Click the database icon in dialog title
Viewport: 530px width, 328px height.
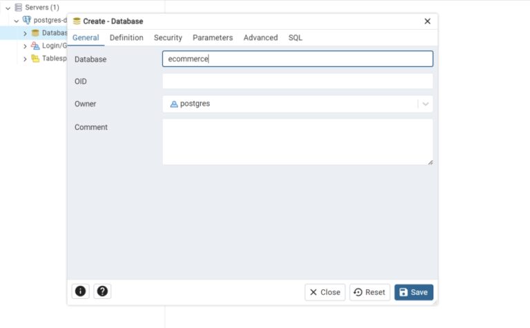[77, 21]
